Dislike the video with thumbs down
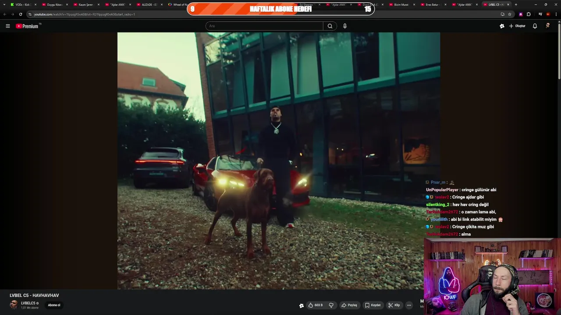Image resolution: width=561 pixels, height=315 pixels. pyautogui.click(x=331, y=305)
